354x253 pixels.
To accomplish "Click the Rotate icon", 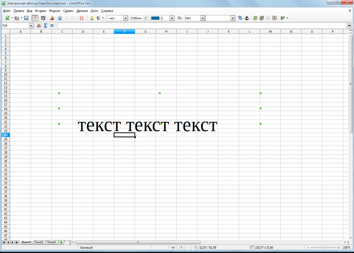I will point(240,18).
